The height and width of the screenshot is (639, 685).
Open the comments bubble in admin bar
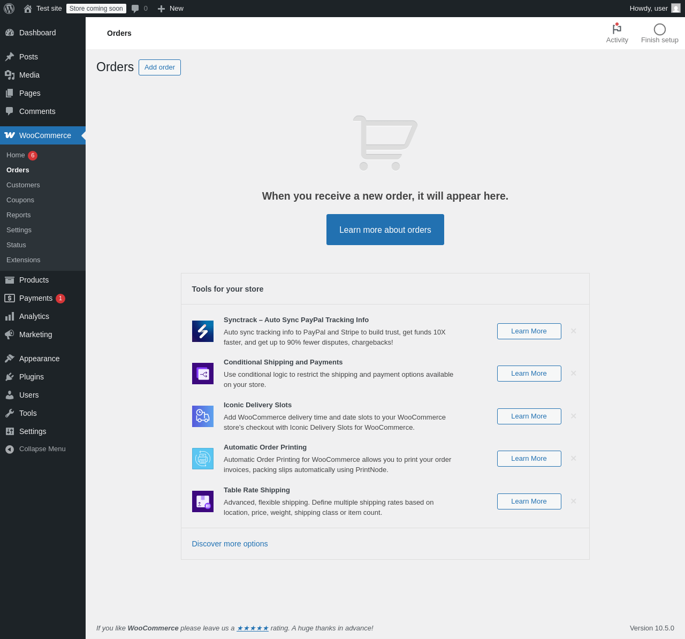coord(135,9)
